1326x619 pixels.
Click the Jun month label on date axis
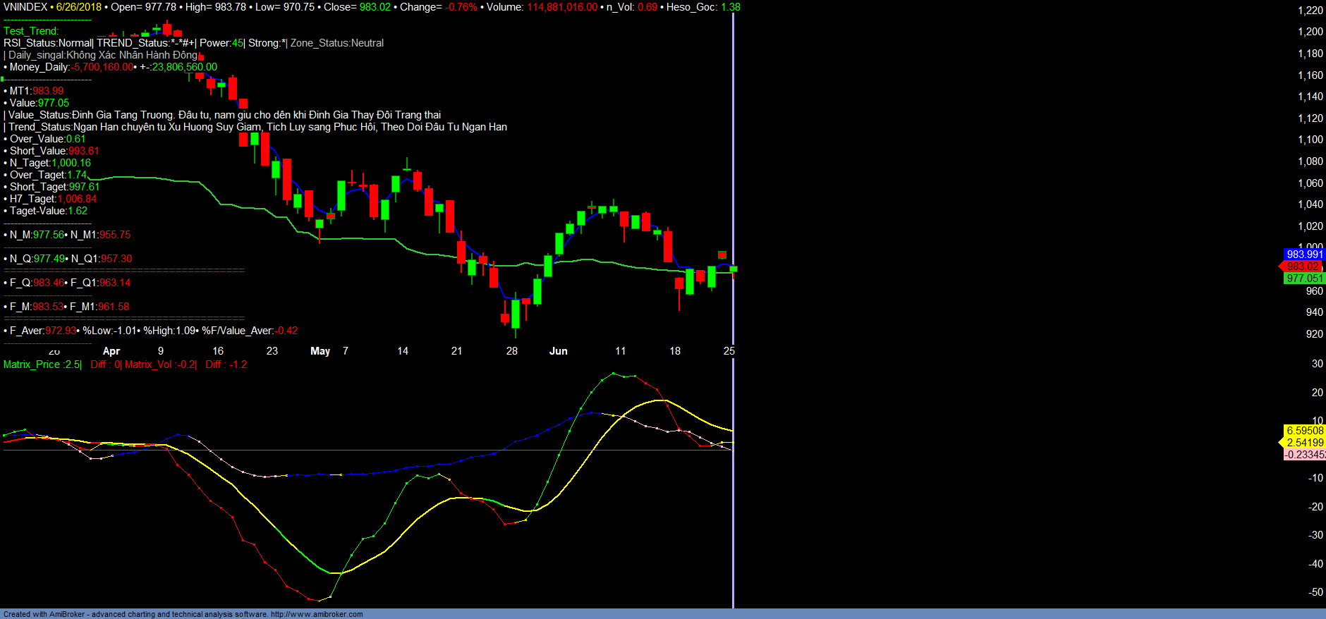click(558, 351)
